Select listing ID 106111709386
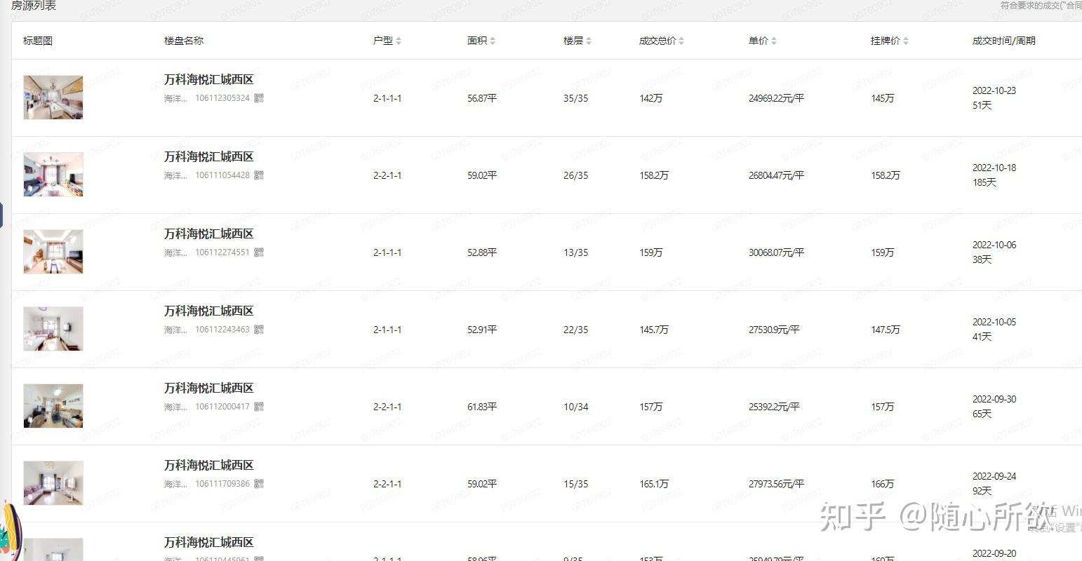Image resolution: width=1082 pixels, height=561 pixels. click(x=222, y=484)
